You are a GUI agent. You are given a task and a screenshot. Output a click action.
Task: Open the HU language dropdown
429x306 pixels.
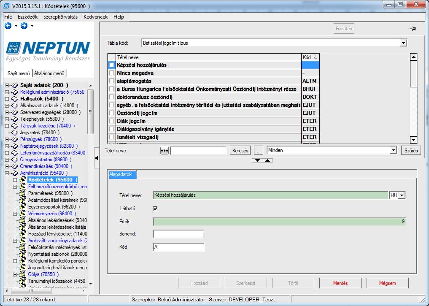[x=402, y=195]
